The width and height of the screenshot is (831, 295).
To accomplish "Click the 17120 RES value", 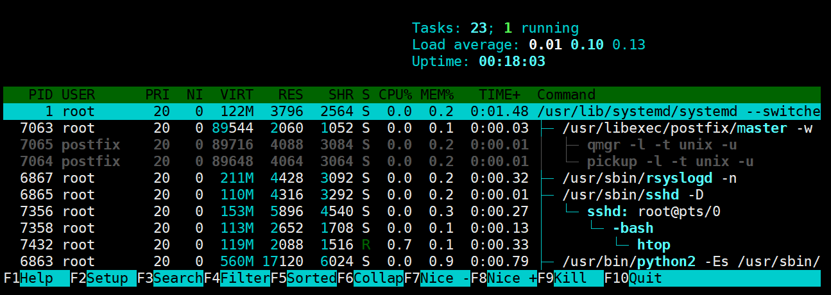I will [x=282, y=262].
